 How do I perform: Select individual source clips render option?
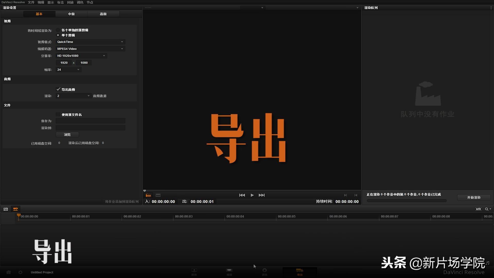coord(58,30)
